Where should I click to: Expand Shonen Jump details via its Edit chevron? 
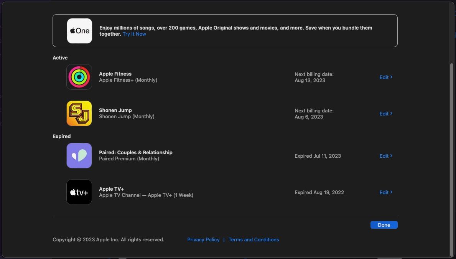point(391,113)
